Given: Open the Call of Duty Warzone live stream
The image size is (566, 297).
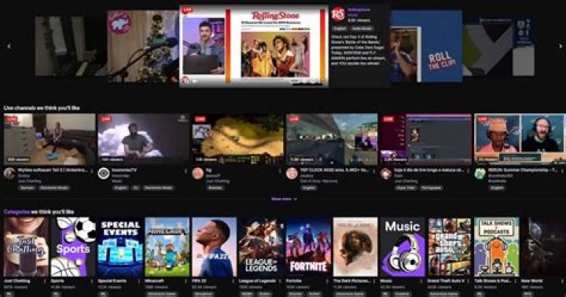Looking at the screenshot, I should pos(332,139).
